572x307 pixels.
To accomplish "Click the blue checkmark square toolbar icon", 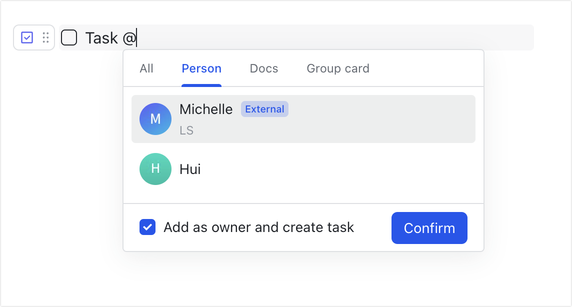I will tap(28, 37).
